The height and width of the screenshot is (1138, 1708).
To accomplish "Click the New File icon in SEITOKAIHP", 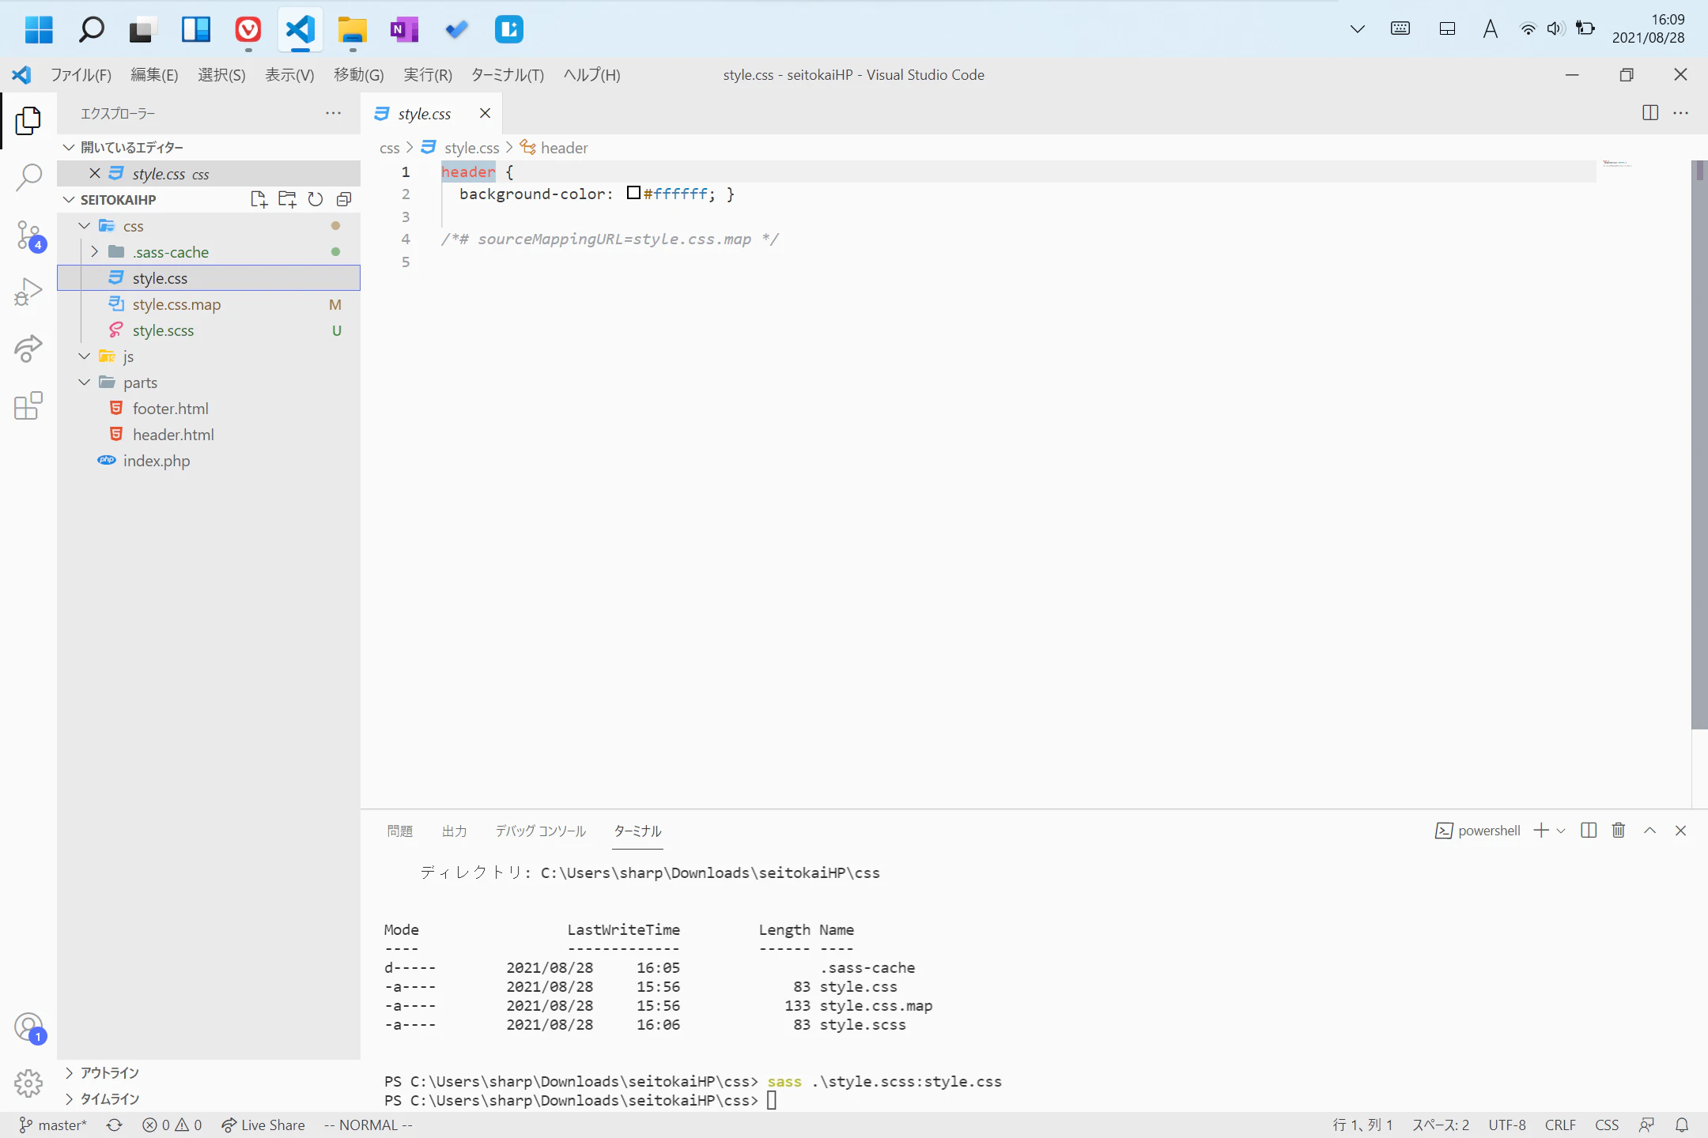I will click(x=259, y=199).
